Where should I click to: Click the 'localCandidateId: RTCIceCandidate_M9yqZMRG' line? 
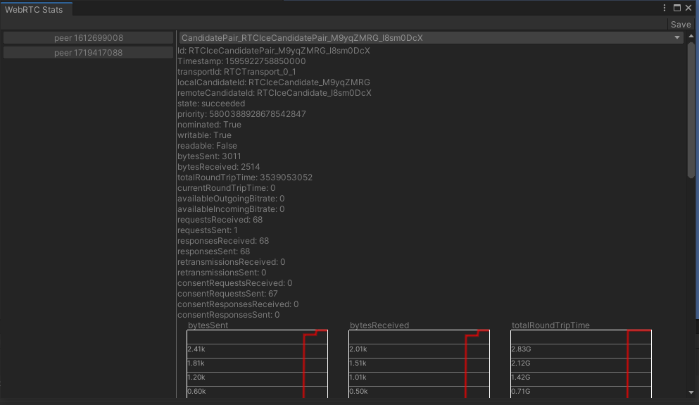(274, 82)
